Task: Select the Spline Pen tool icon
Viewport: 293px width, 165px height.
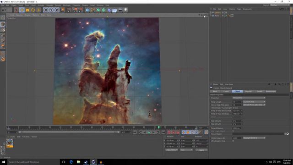Action: [x=92, y=10]
